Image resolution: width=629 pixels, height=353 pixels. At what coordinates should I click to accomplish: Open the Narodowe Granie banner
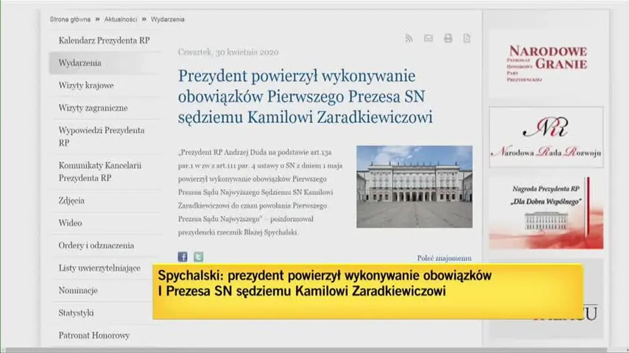coord(546,63)
